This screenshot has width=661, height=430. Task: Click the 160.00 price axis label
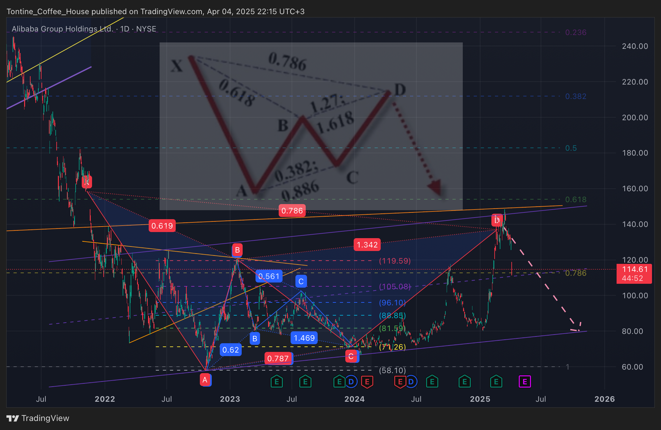tap(635, 189)
